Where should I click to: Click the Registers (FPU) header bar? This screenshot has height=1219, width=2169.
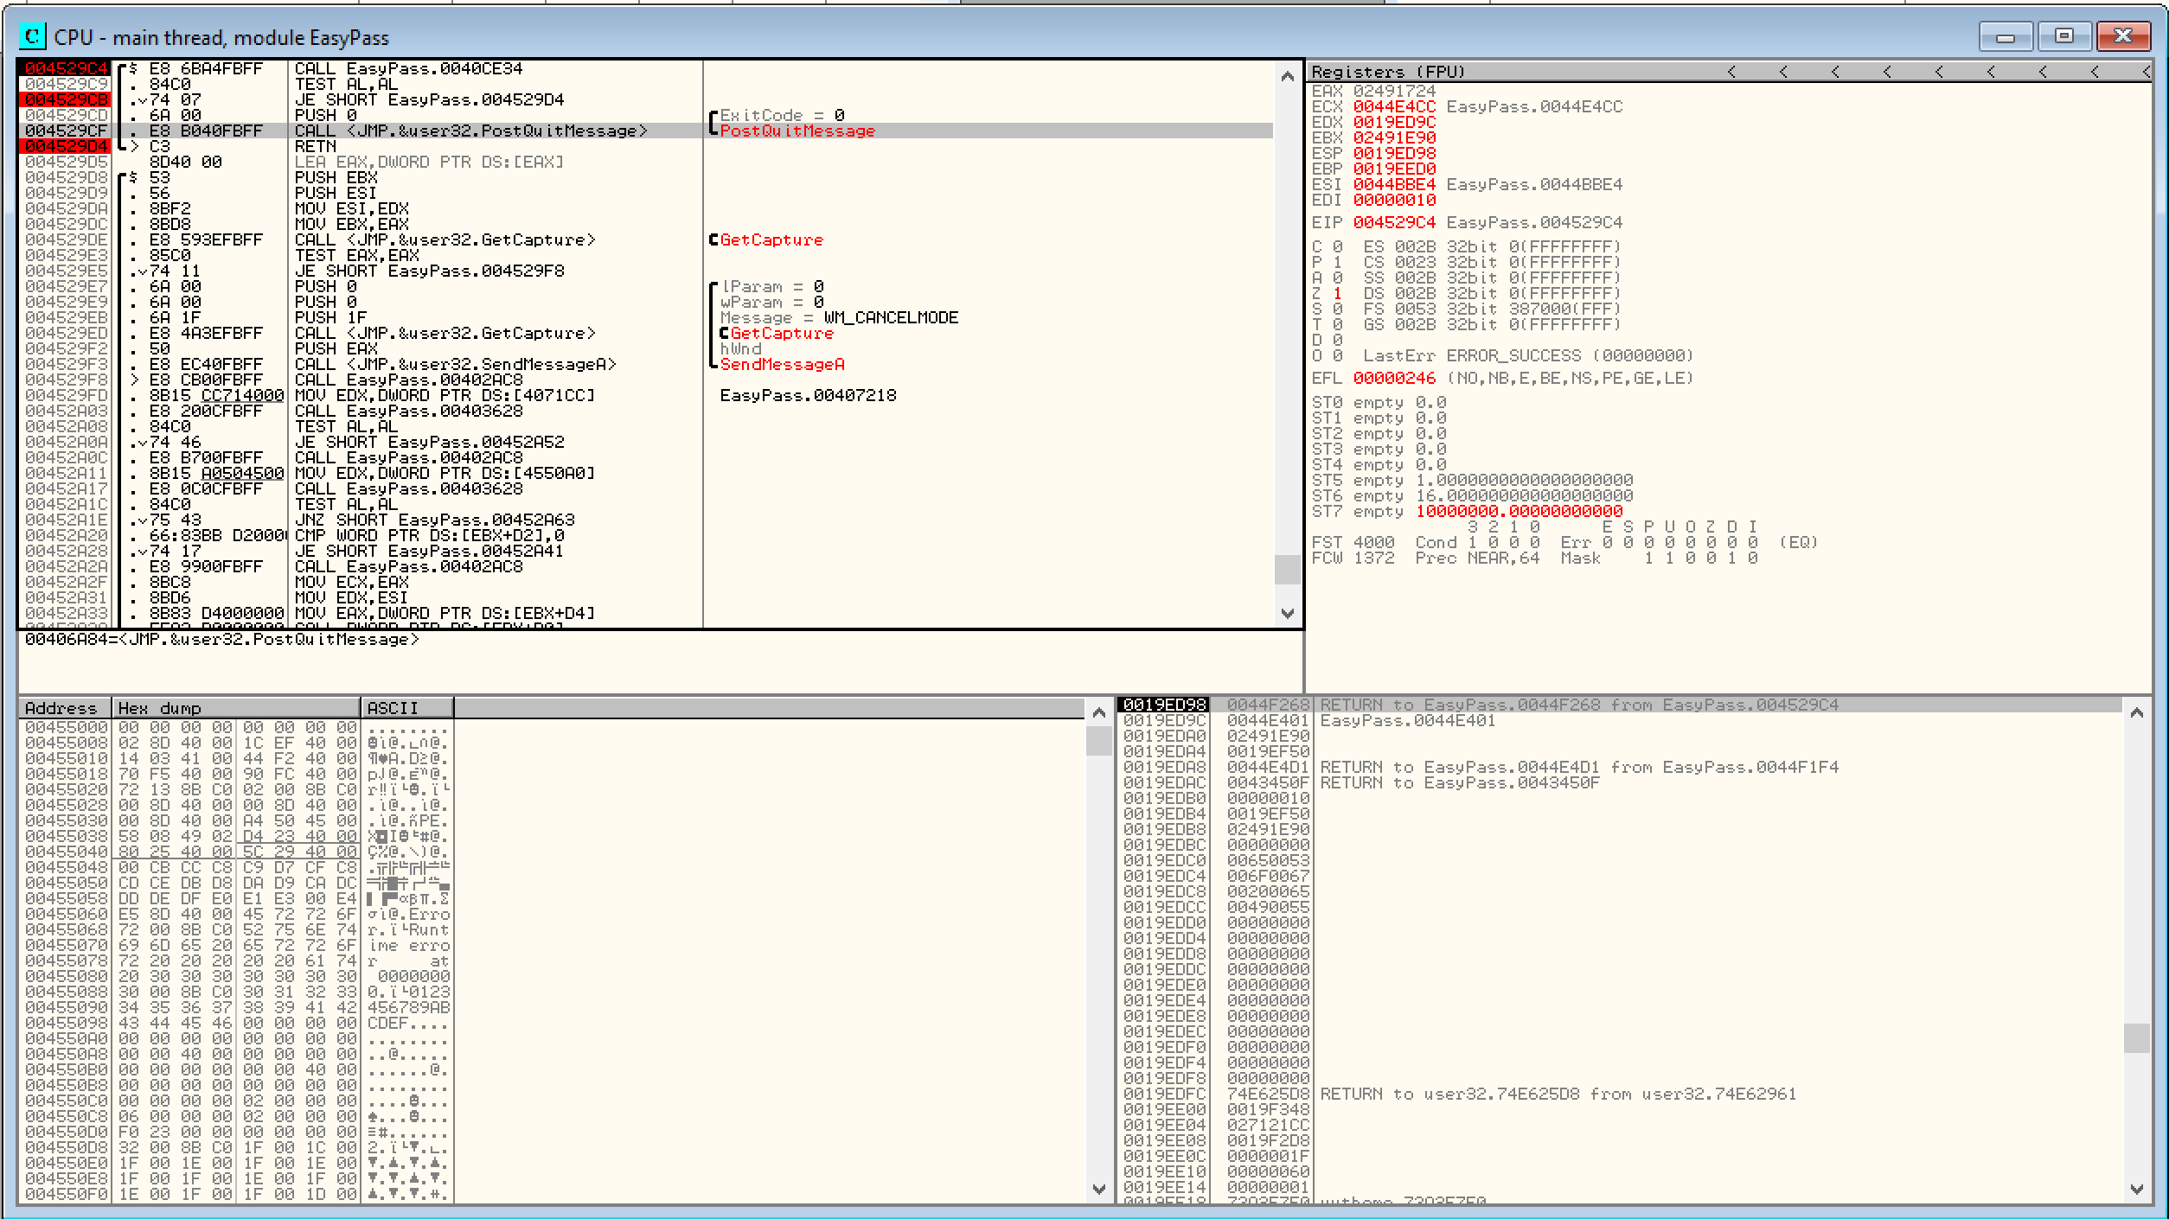point(1729,72)
